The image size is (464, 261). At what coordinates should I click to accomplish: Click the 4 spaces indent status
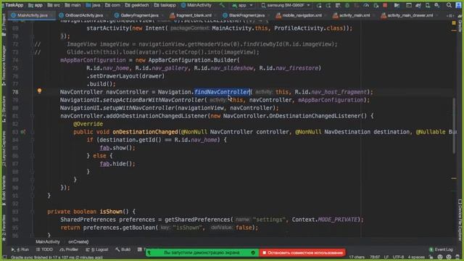point(416,257)
